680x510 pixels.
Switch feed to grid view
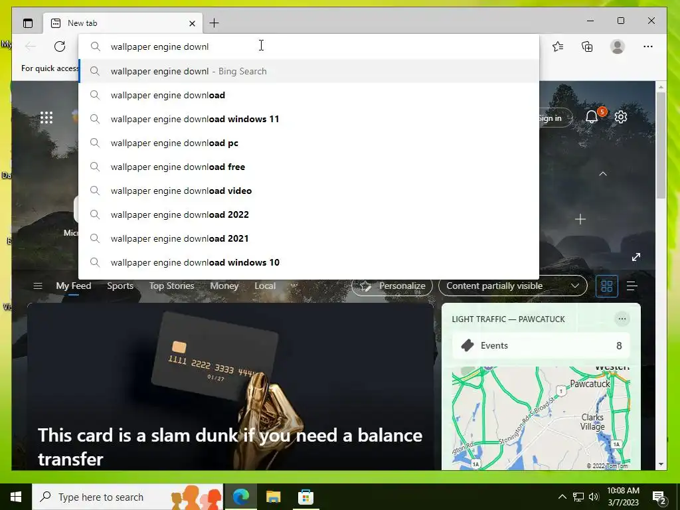click(x=607, y=286)
